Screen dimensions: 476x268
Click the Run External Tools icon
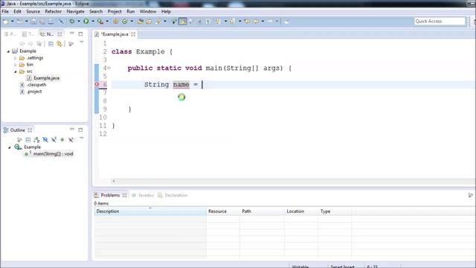coord(100,22)
